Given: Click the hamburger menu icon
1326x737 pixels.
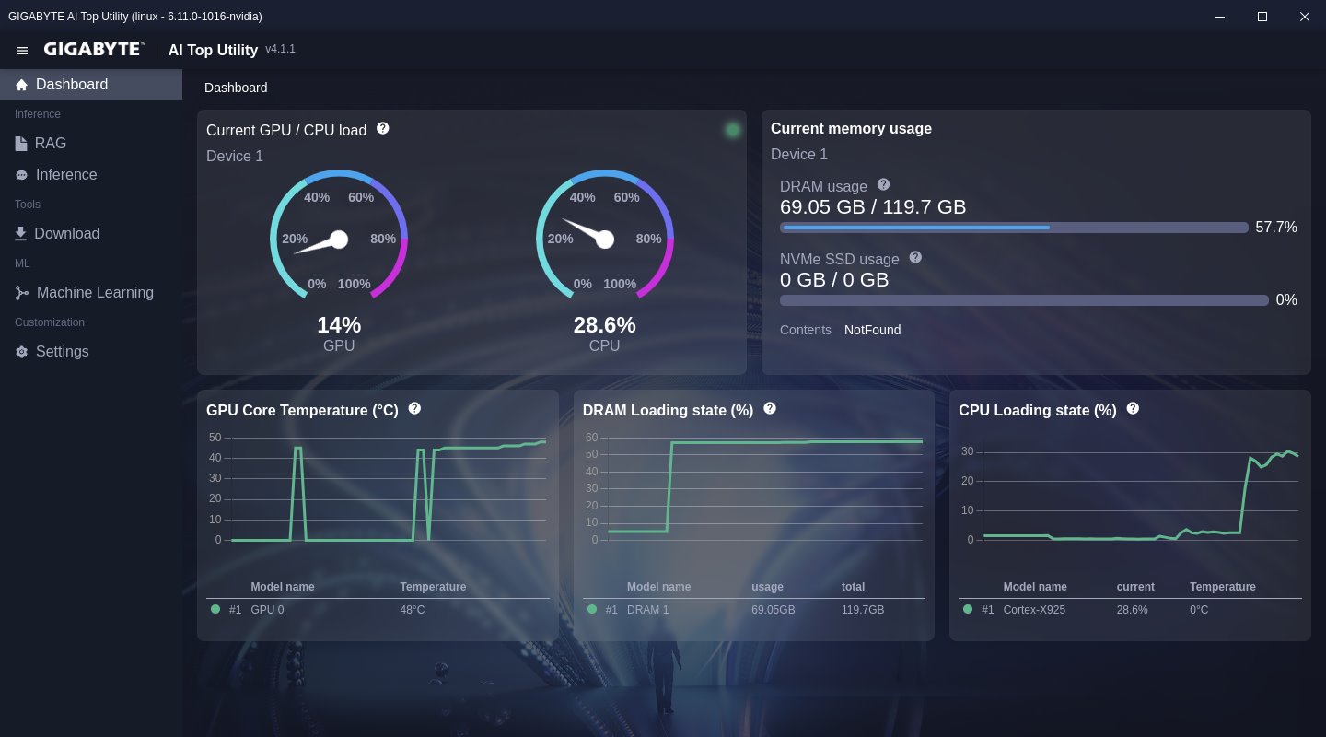Looking at the screenshot, I should [22, 50].
